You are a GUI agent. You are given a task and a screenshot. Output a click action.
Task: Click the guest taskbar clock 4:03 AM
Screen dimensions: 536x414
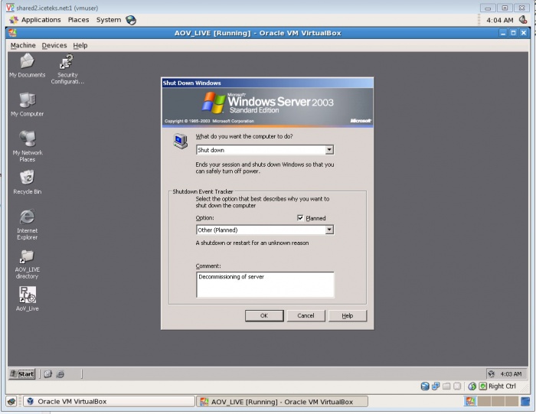511,374
